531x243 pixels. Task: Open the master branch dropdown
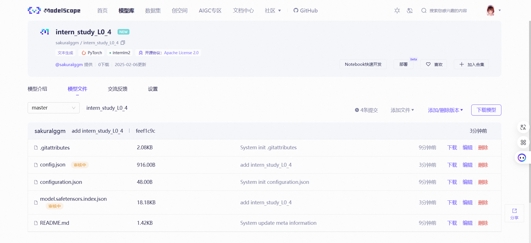[54, 108]
